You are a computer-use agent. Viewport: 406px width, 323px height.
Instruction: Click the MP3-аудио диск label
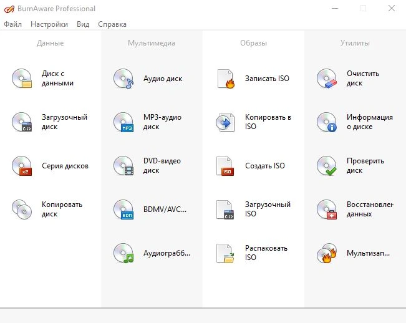click(162, 122)
